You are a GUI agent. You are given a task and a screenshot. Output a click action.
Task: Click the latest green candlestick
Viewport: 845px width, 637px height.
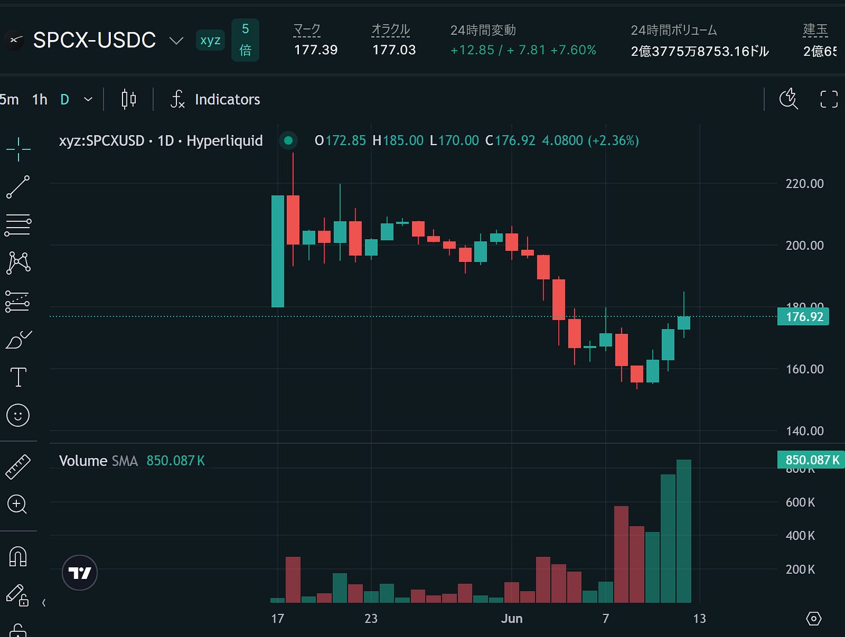pyautogui.click(x=684, y=323)
